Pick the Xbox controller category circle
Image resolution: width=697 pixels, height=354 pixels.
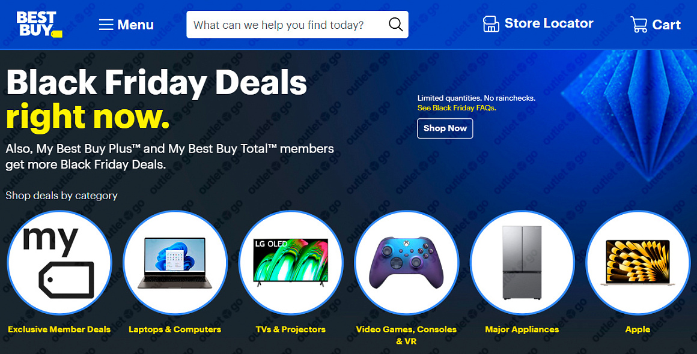pos(406,263)
